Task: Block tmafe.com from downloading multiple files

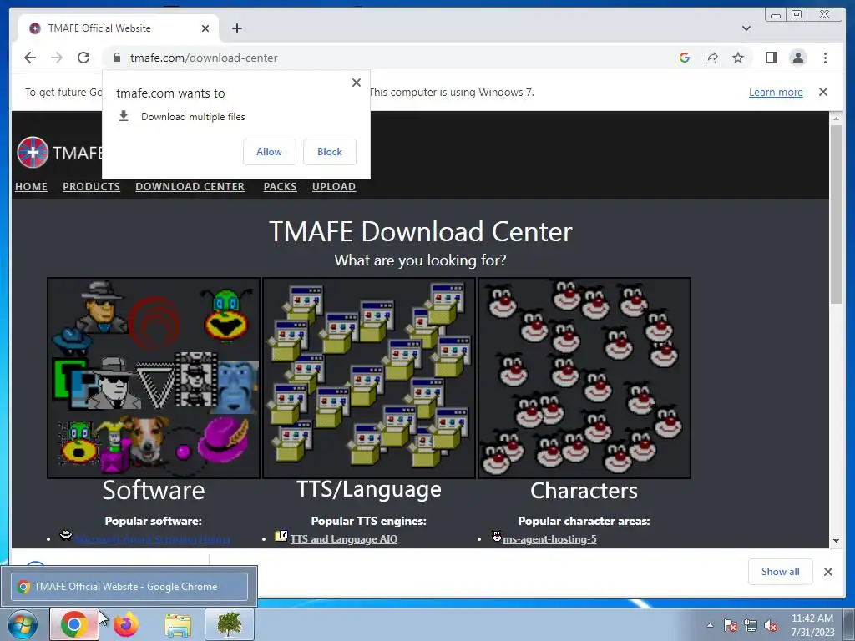Action: pyautogui.click(x=330, y=152)
